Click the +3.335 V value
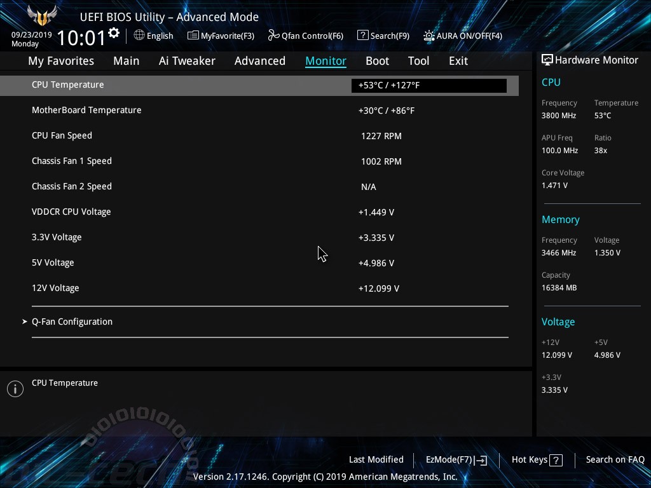Viewport: 651px width, 488px height. (x=376, y=238)
